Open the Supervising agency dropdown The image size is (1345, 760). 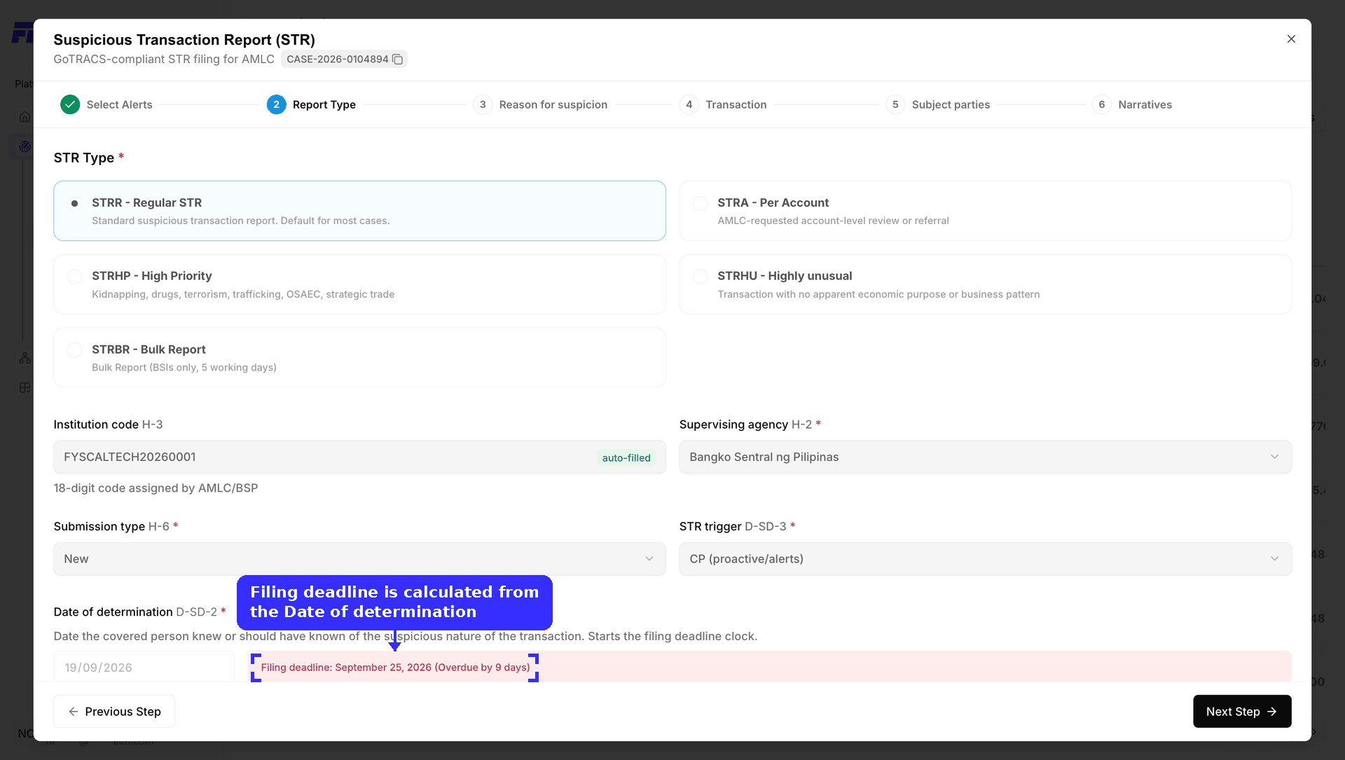[985, 457]
